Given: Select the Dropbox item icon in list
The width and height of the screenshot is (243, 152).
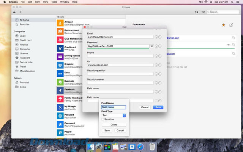Looking at the screenshot, I should [60, 65].
